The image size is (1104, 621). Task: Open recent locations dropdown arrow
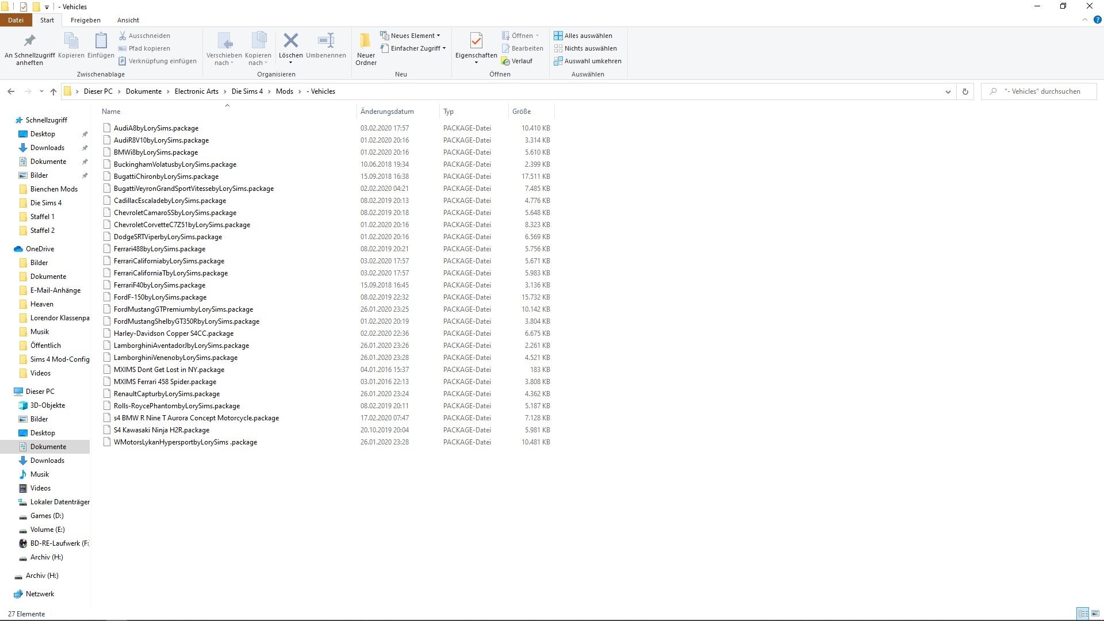tap(41, 91)
